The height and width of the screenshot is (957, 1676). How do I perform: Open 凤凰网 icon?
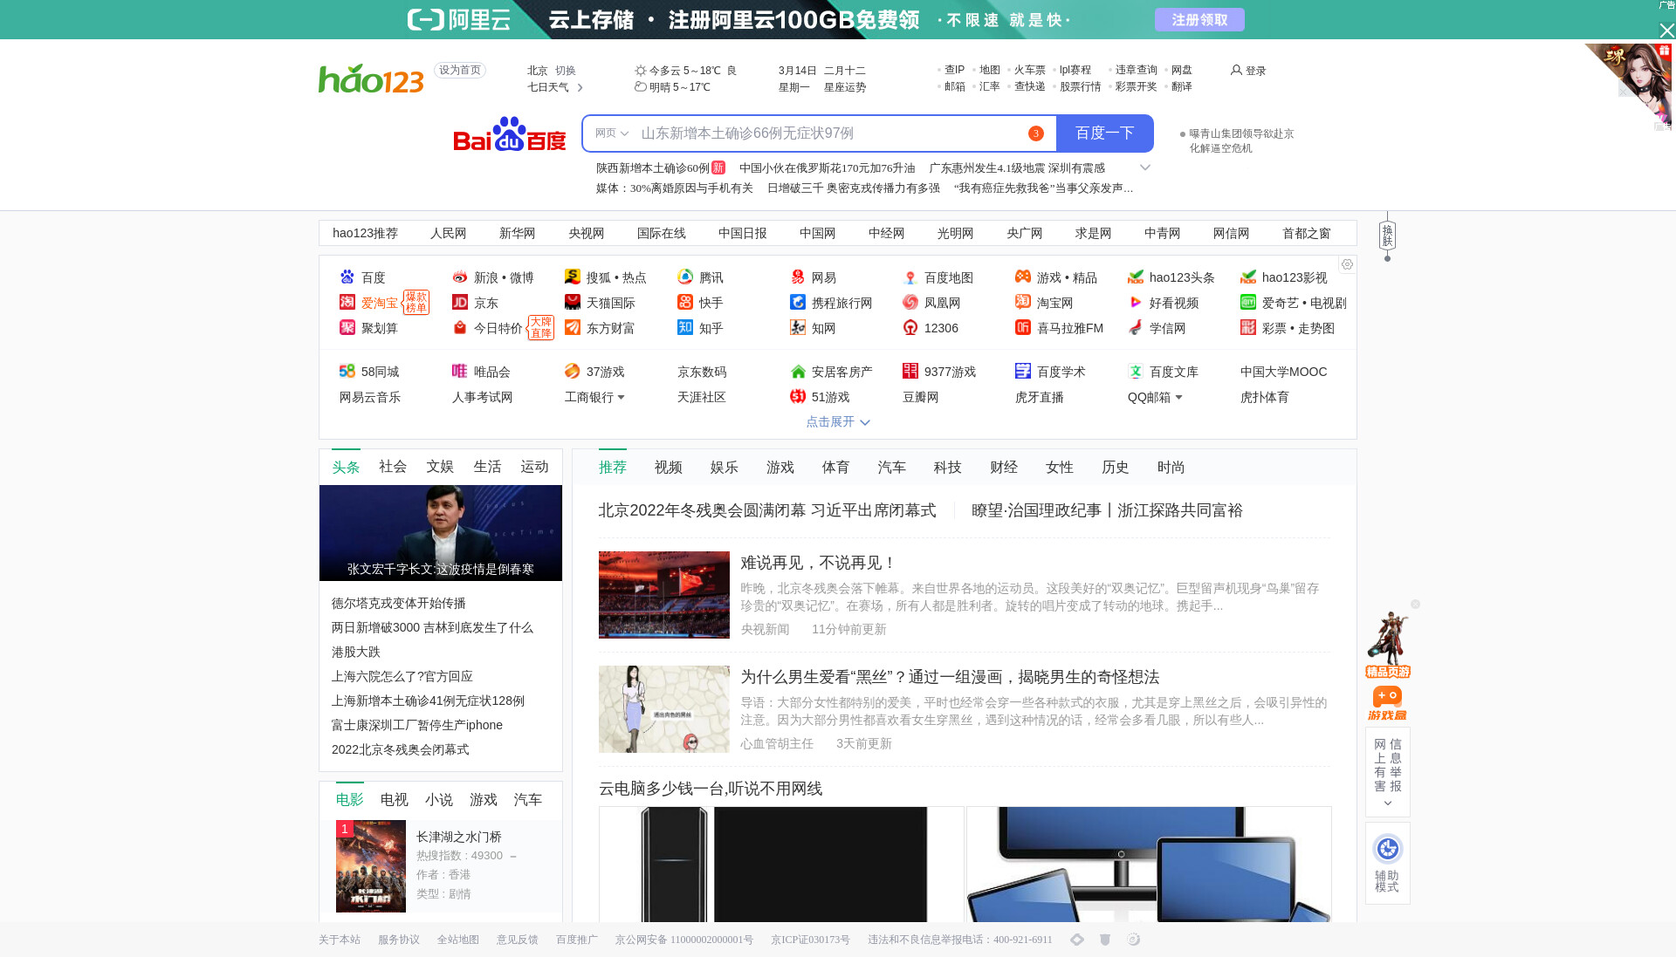(x=910, y=303)
